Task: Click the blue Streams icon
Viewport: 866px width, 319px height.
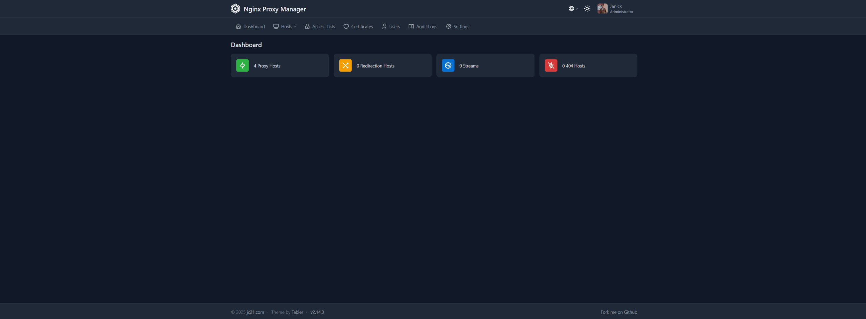Action: click(448, 65)
